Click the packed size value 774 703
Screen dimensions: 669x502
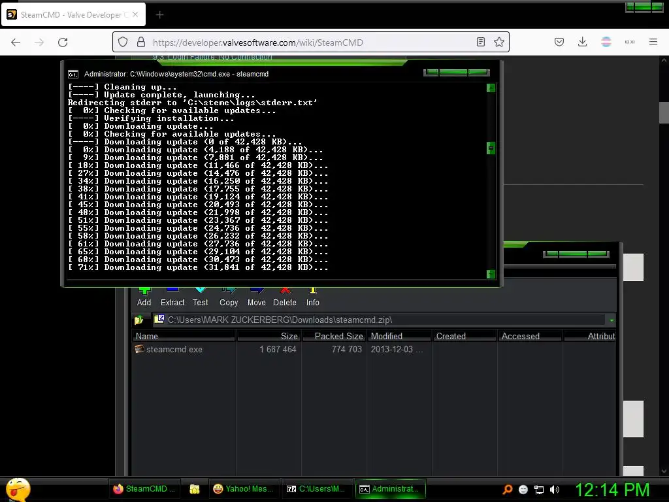(x=347, y=349)
